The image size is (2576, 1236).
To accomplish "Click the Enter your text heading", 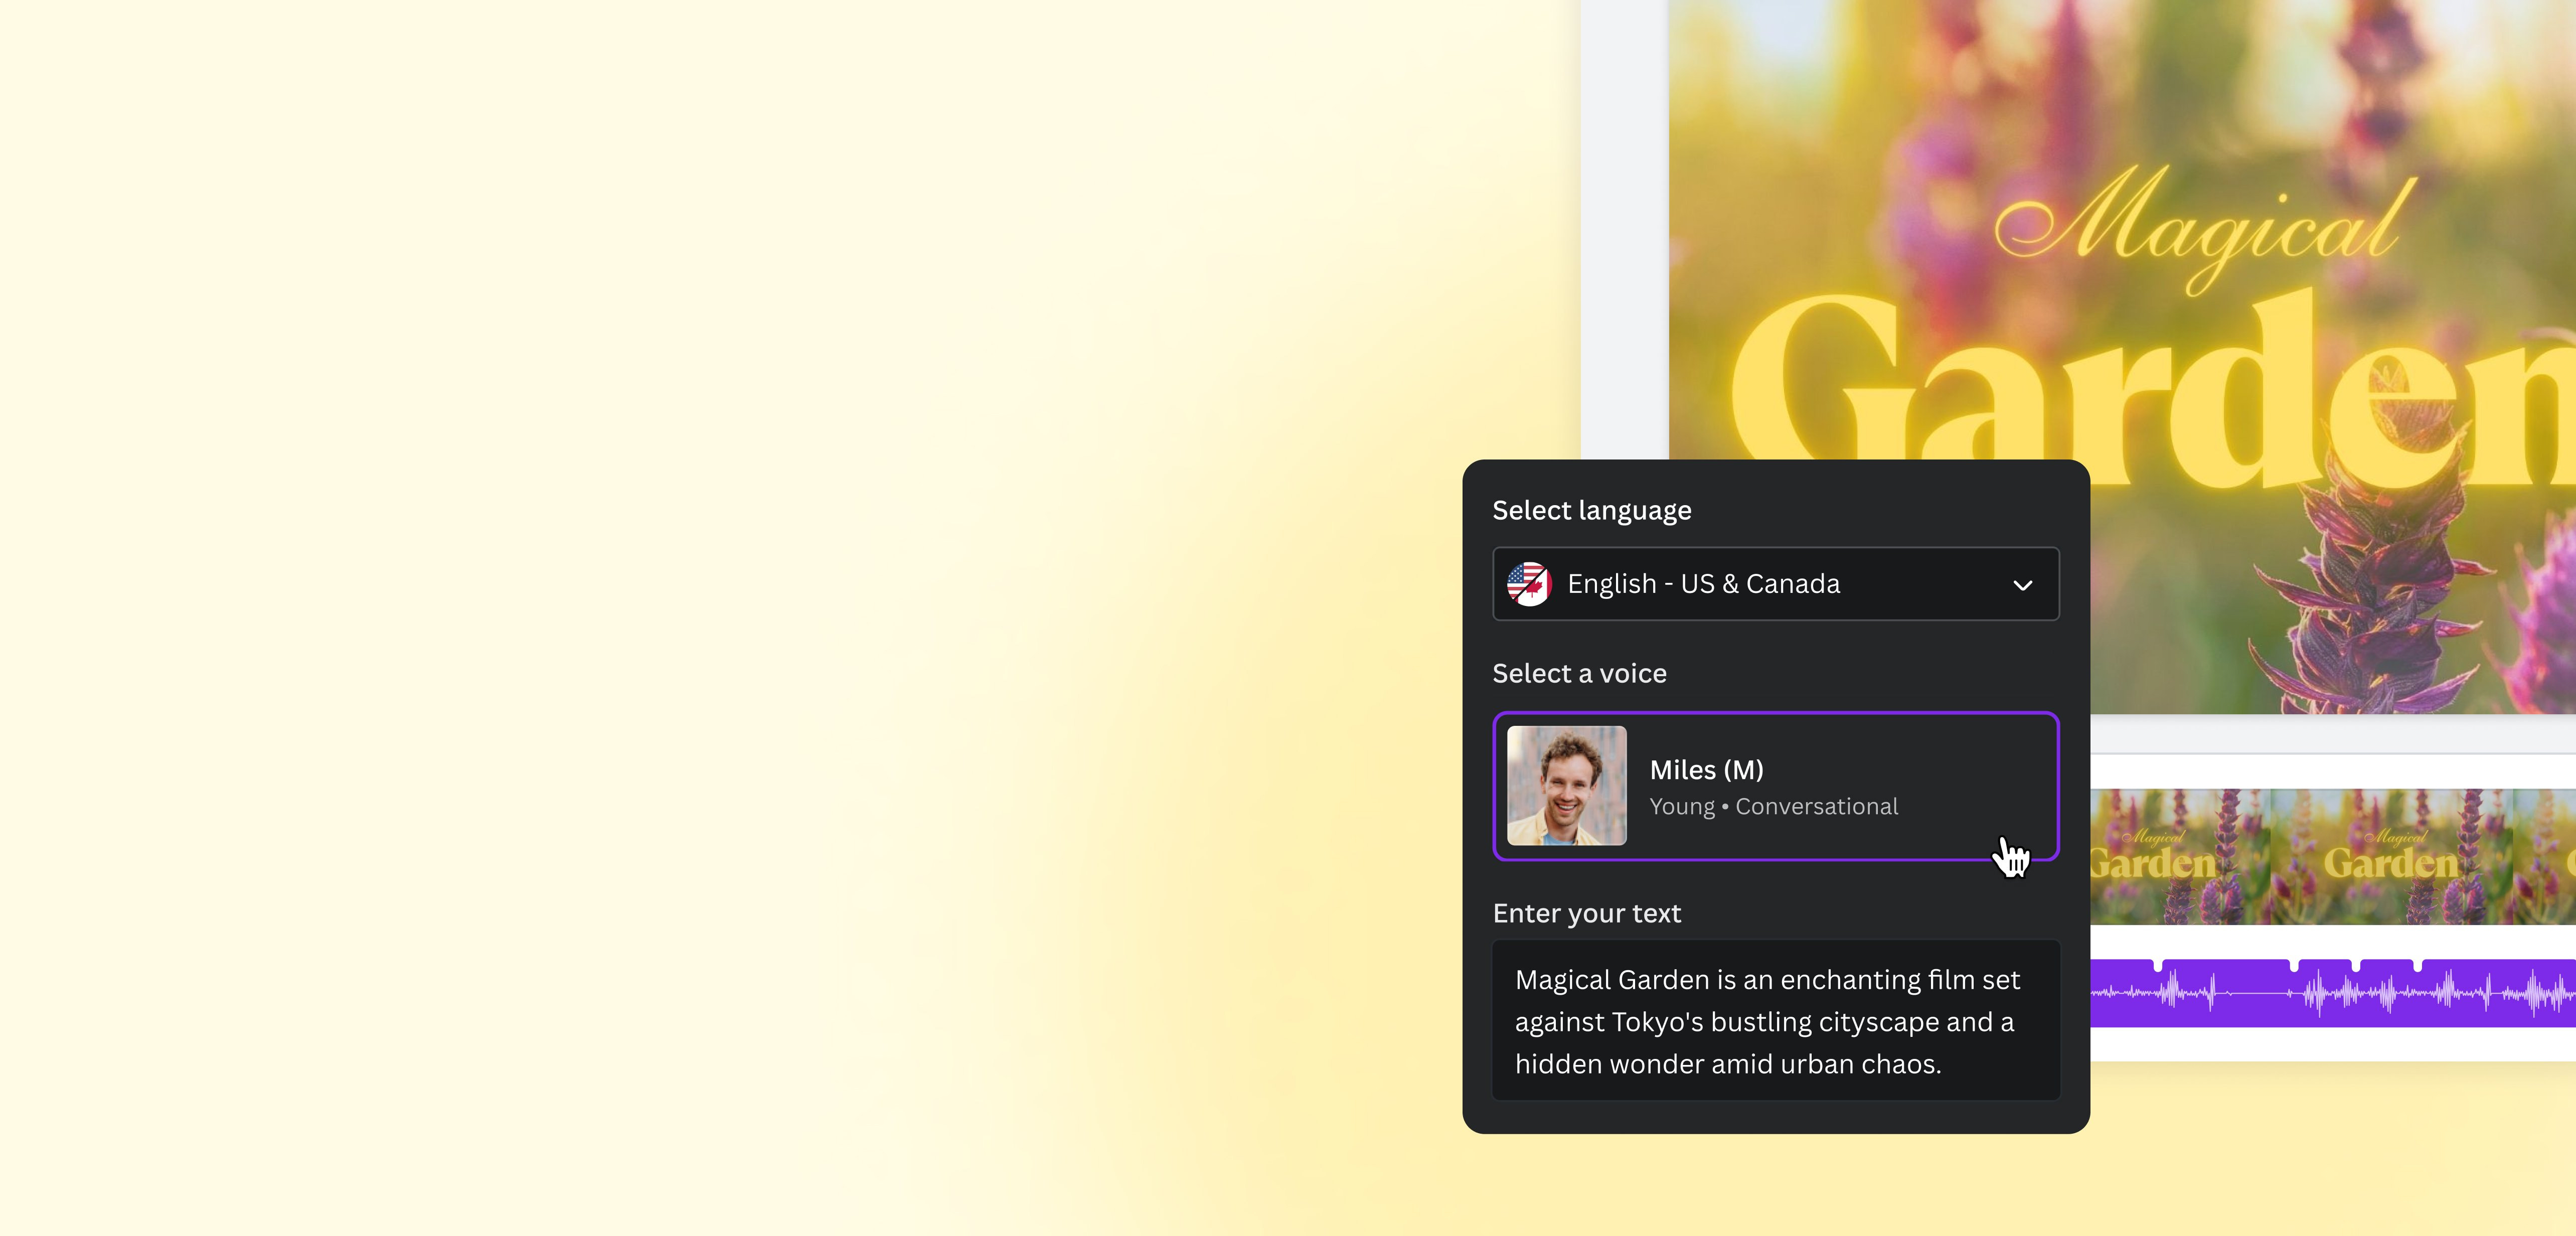I will [1586, 914].
